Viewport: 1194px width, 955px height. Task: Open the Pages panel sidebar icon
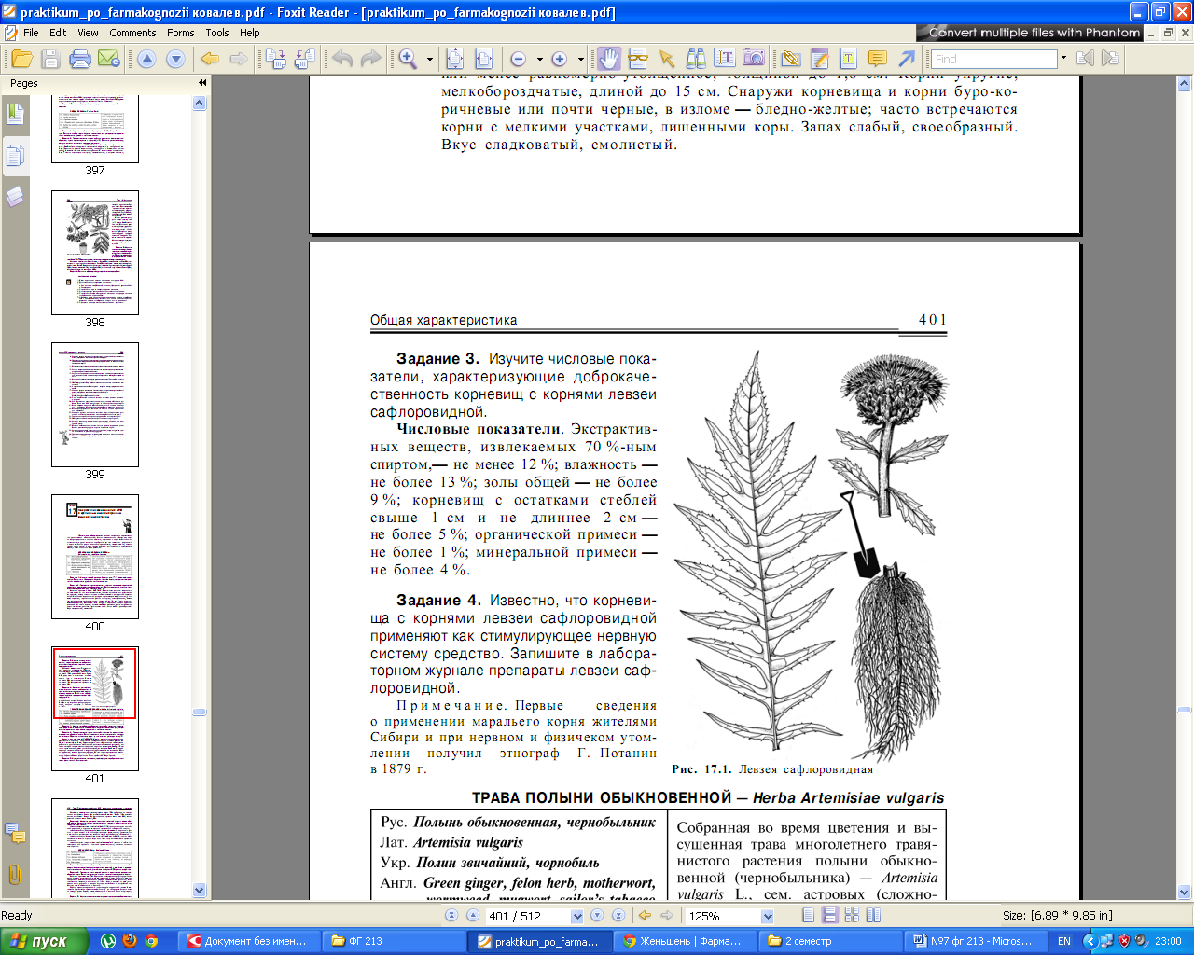point(16,115)
